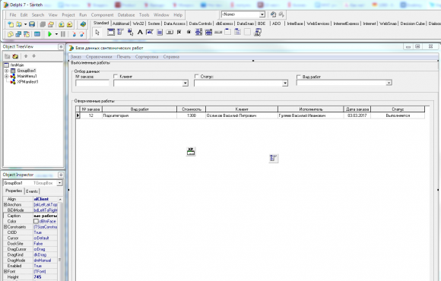Enable the Вид работ checkbox

[298, 77]
